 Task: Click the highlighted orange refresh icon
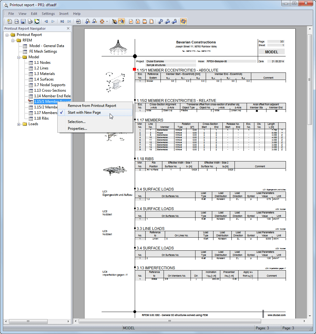183,21
